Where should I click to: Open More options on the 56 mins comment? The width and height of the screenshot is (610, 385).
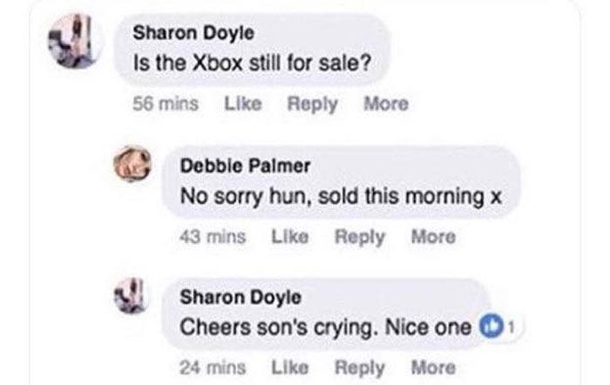(386, 104)
